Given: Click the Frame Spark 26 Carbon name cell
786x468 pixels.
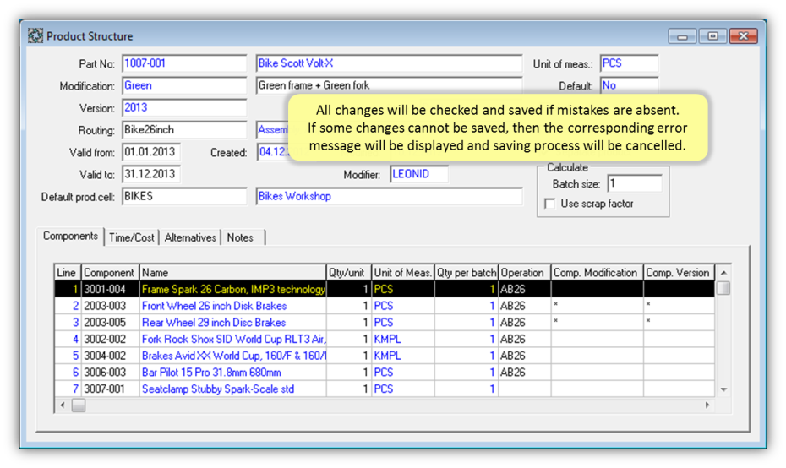Looking at the screenshot, I should pyautogui.click(x=233, y=289).
